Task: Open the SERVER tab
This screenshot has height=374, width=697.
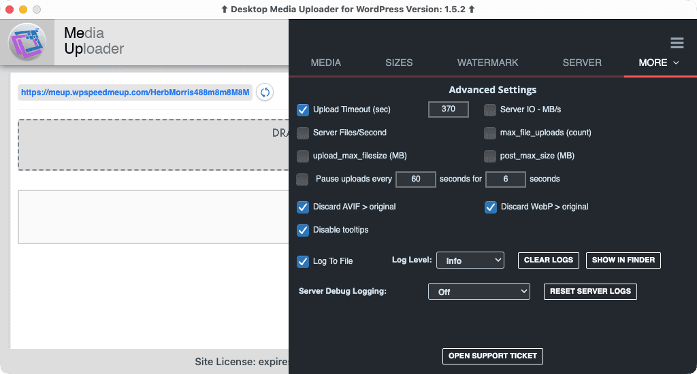Action: pos(582,63)
